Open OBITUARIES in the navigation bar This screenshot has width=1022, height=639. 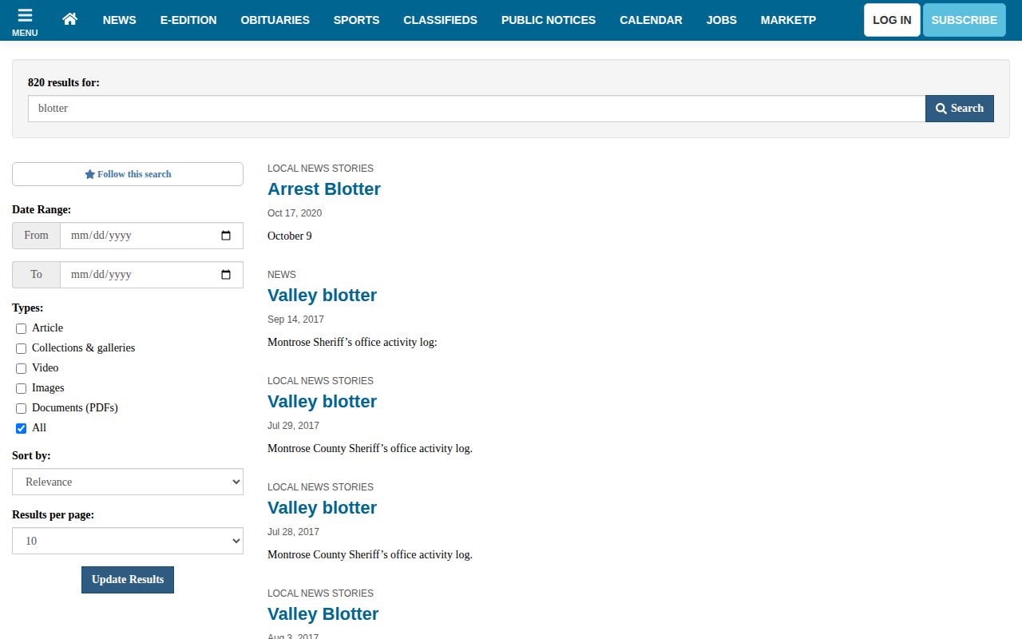(275, 20)
